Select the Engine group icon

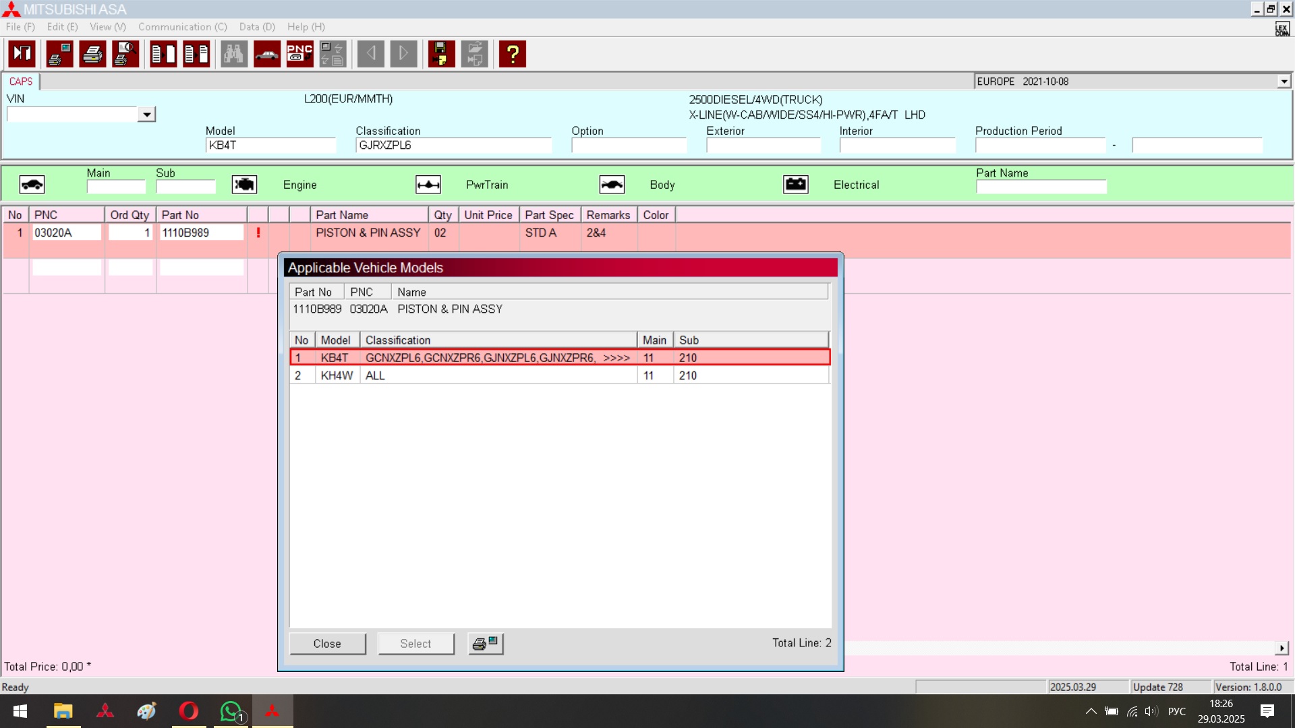coord(244,185)
